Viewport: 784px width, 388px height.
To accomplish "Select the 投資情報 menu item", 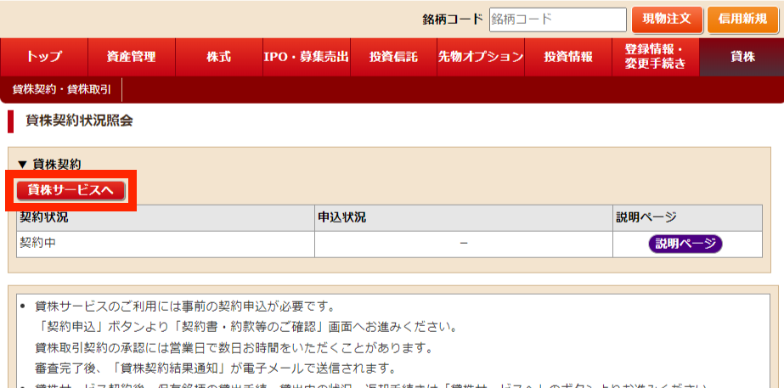I will (x=568, y=57).
